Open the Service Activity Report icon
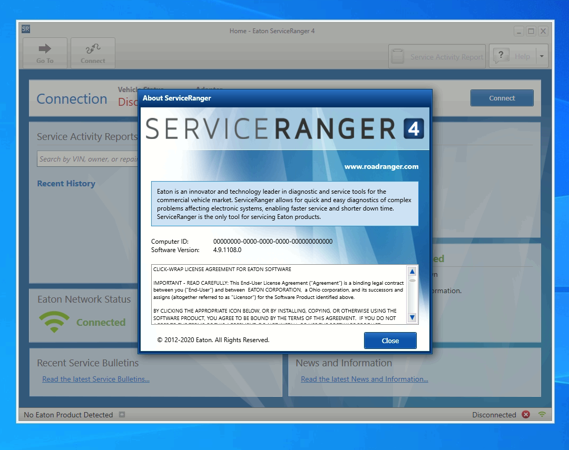Viewport: 569px width, 450px height. pos(399,55)
